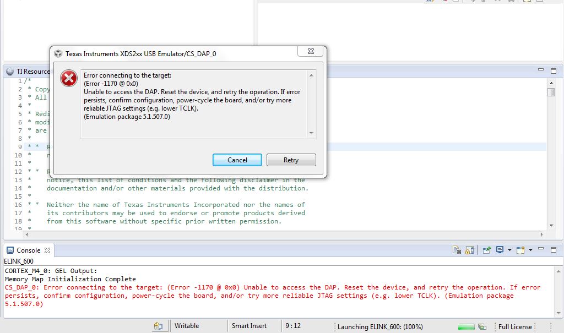Click Launching ELINK_600: (100%) status text

coord(380,327)
